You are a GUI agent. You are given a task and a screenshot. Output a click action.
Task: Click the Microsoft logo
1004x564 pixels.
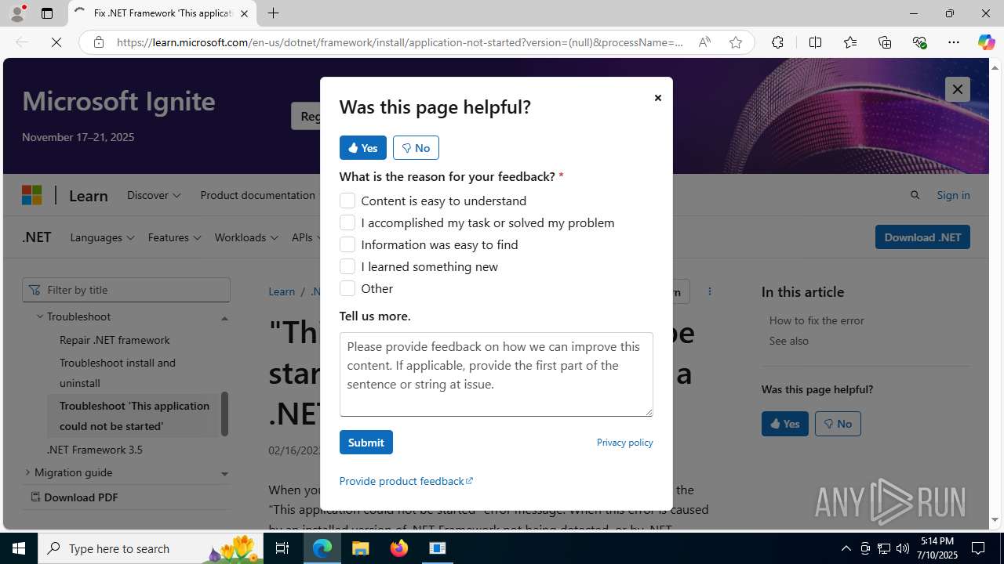tap(31, 195)
